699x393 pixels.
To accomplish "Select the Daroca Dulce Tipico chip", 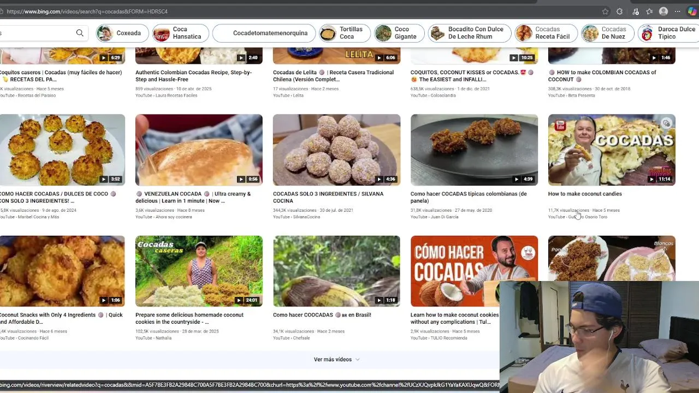I will point(670,33).
